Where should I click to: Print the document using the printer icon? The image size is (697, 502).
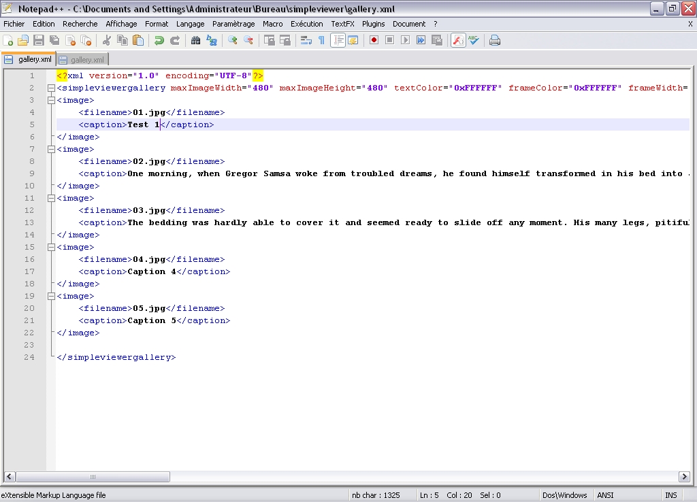coord(495,41)
